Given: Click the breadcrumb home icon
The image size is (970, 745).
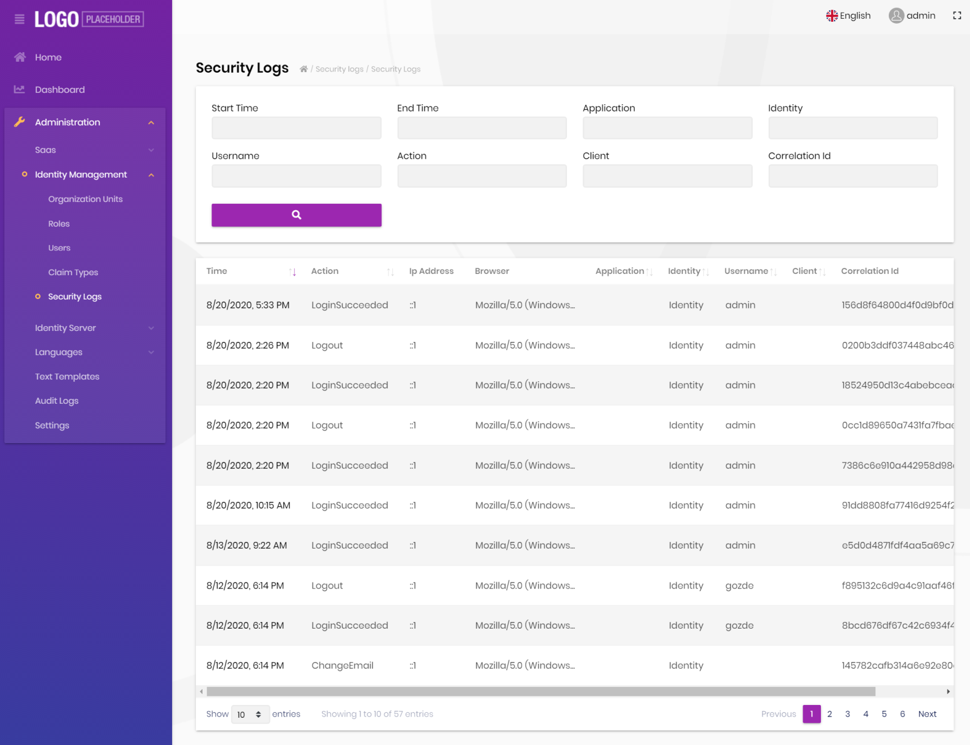Looking at the screenshot, I should point(304,69).
